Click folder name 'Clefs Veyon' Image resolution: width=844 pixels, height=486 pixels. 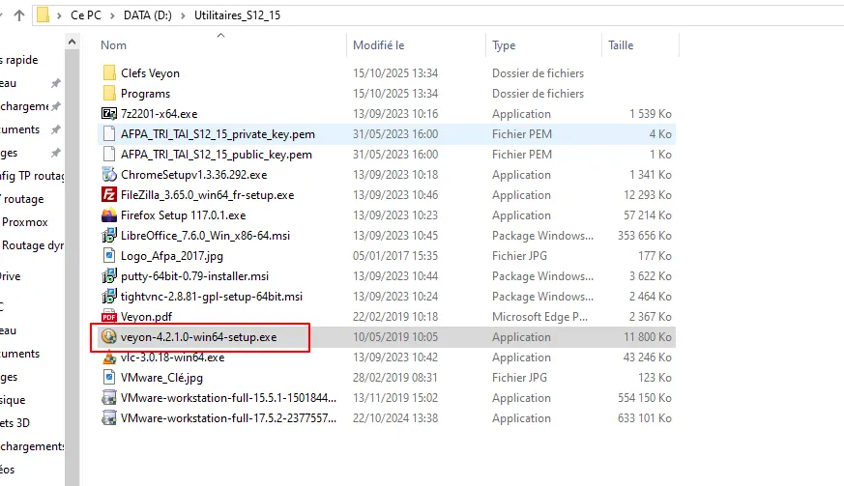[150, 73]
